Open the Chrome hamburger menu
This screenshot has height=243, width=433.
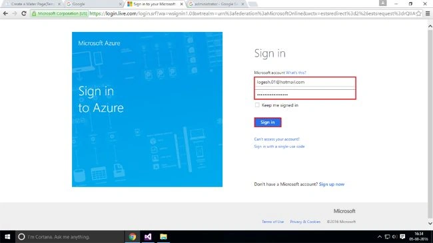428,13
